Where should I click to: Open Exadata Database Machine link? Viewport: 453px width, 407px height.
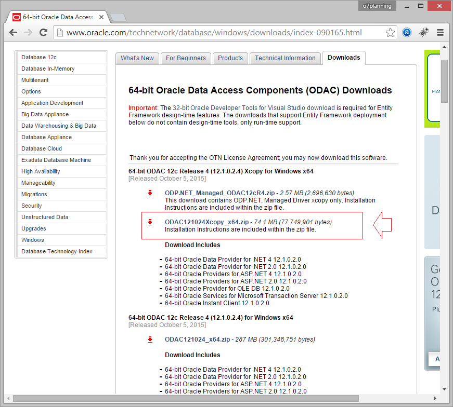click(x=61, y=160)
